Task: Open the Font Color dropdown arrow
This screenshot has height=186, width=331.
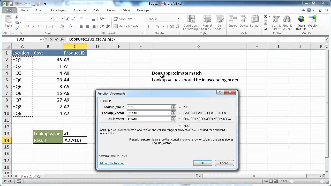Action: [x=75, y=26]
